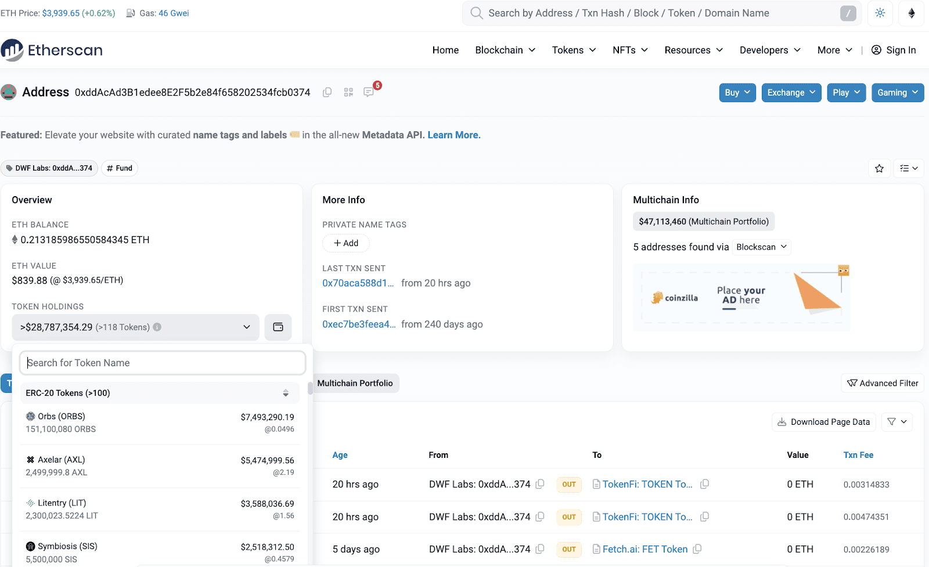929x567 pixels.
Task: Sort the ERC-20 Tokens list arrows
Action: click(x=286, y=393)
